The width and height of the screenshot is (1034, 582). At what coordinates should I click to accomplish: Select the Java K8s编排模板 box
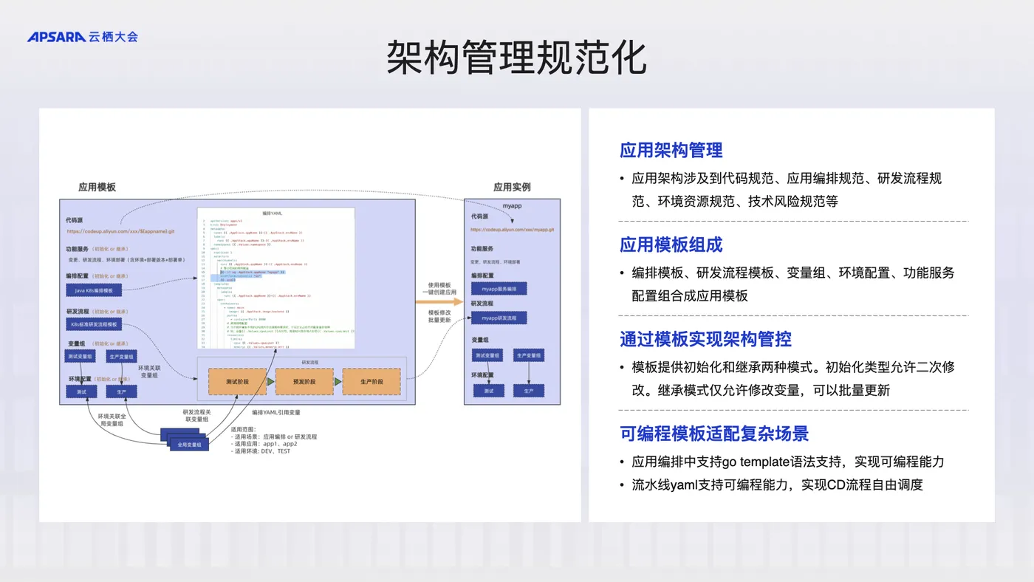tap(94, 291)
